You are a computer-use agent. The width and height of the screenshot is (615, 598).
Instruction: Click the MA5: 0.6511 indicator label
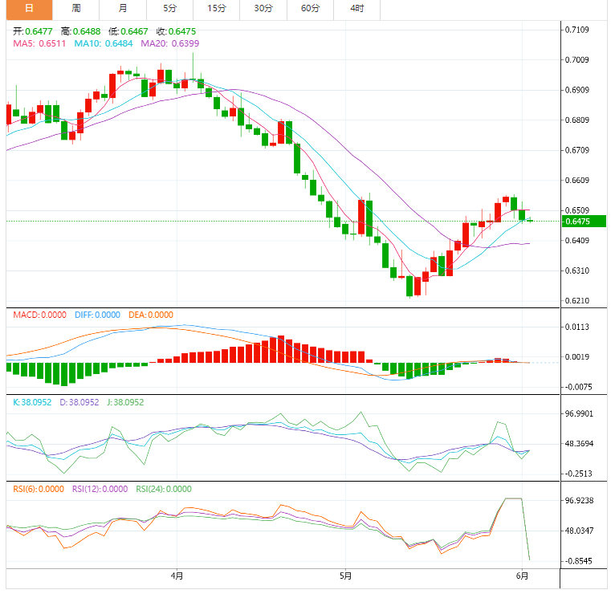coord(39,43)
